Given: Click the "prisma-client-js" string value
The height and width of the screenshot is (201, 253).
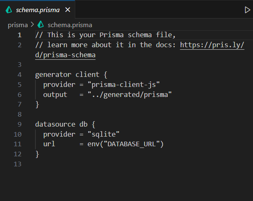Looking at the screenshot, I should coord(124,85).
